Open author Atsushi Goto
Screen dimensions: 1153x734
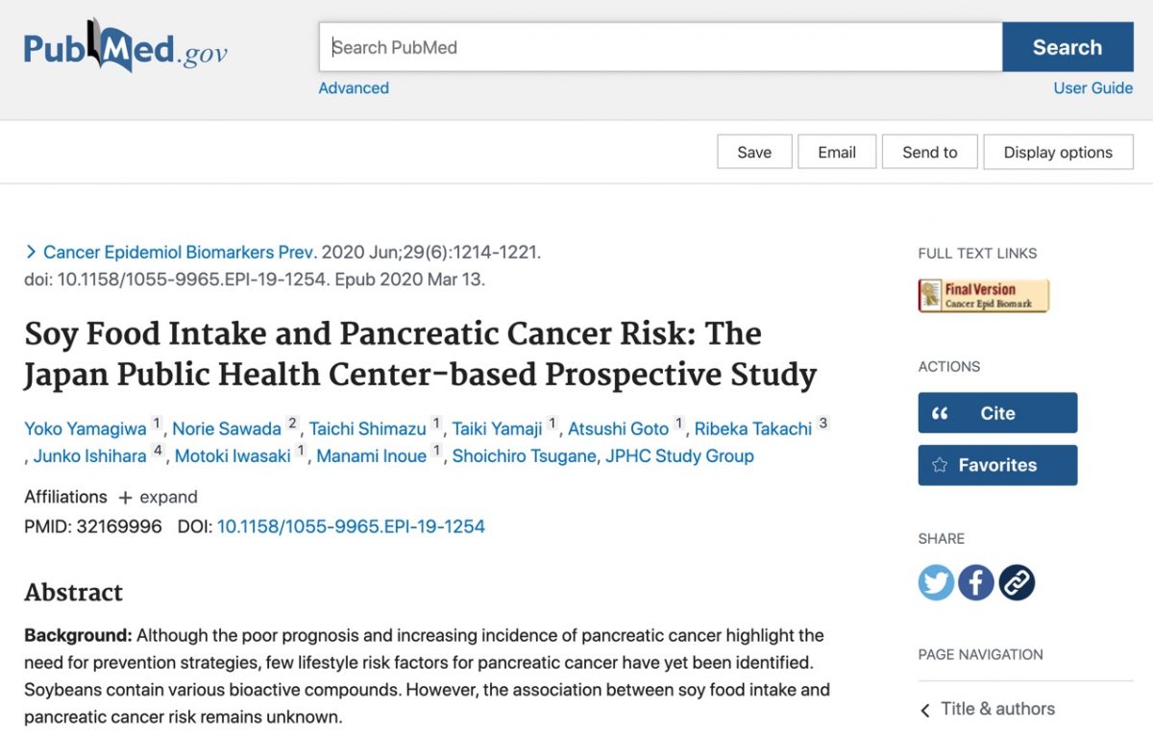(x=618, y=429)
